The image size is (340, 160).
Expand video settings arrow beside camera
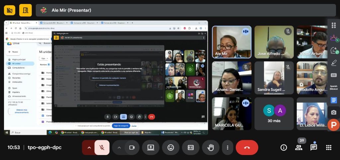[119, 148]
